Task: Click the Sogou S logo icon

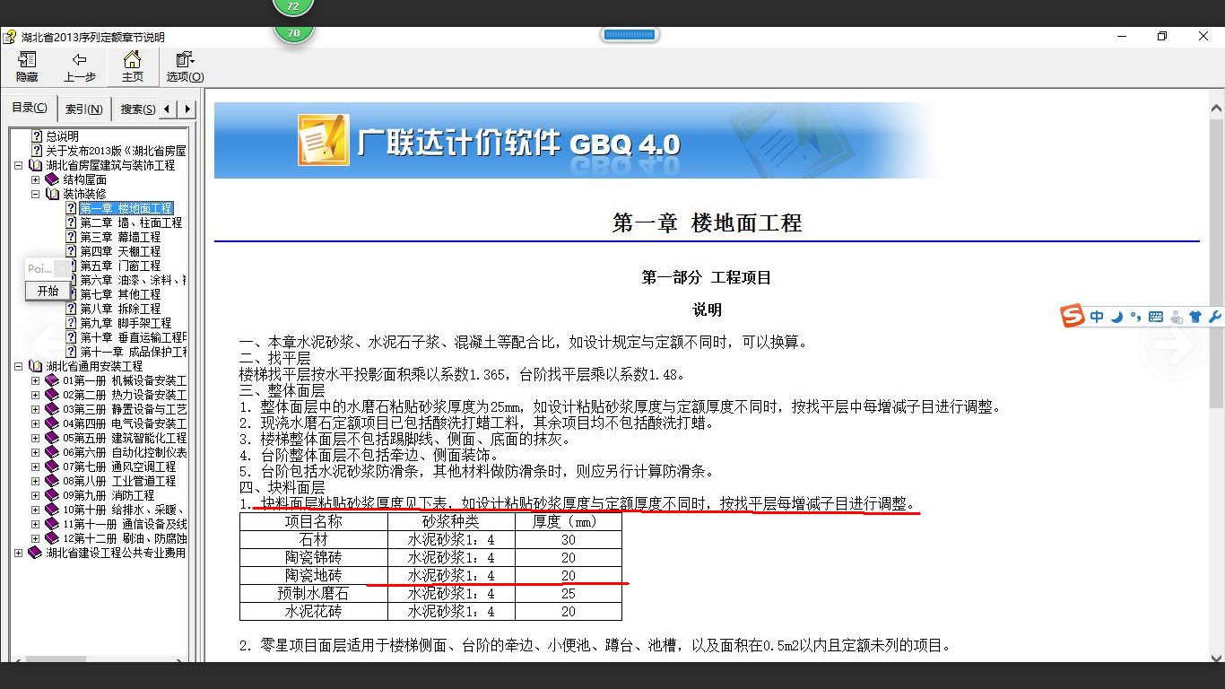Action: click(x=1073, y=316)
